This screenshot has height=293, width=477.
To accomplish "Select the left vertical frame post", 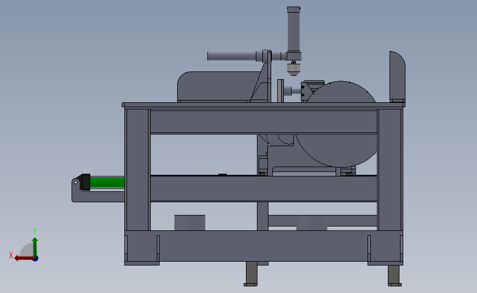I will [x=138, y=170].
